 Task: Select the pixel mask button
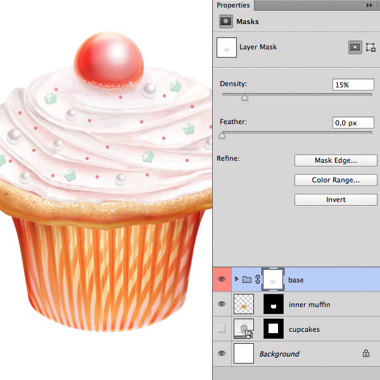click(355, 47)
